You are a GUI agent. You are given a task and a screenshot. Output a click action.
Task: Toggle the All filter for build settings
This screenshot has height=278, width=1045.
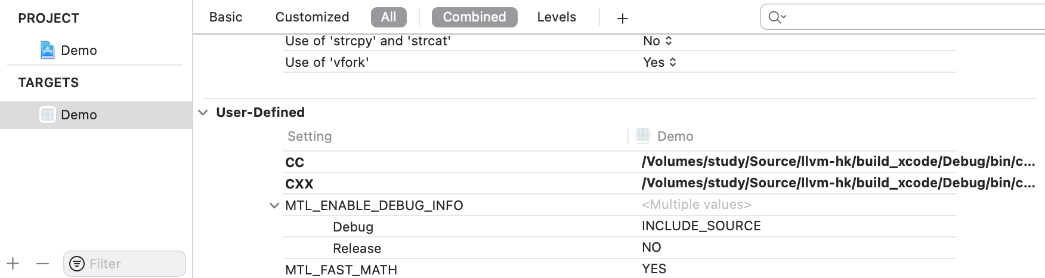coord(388,17)
